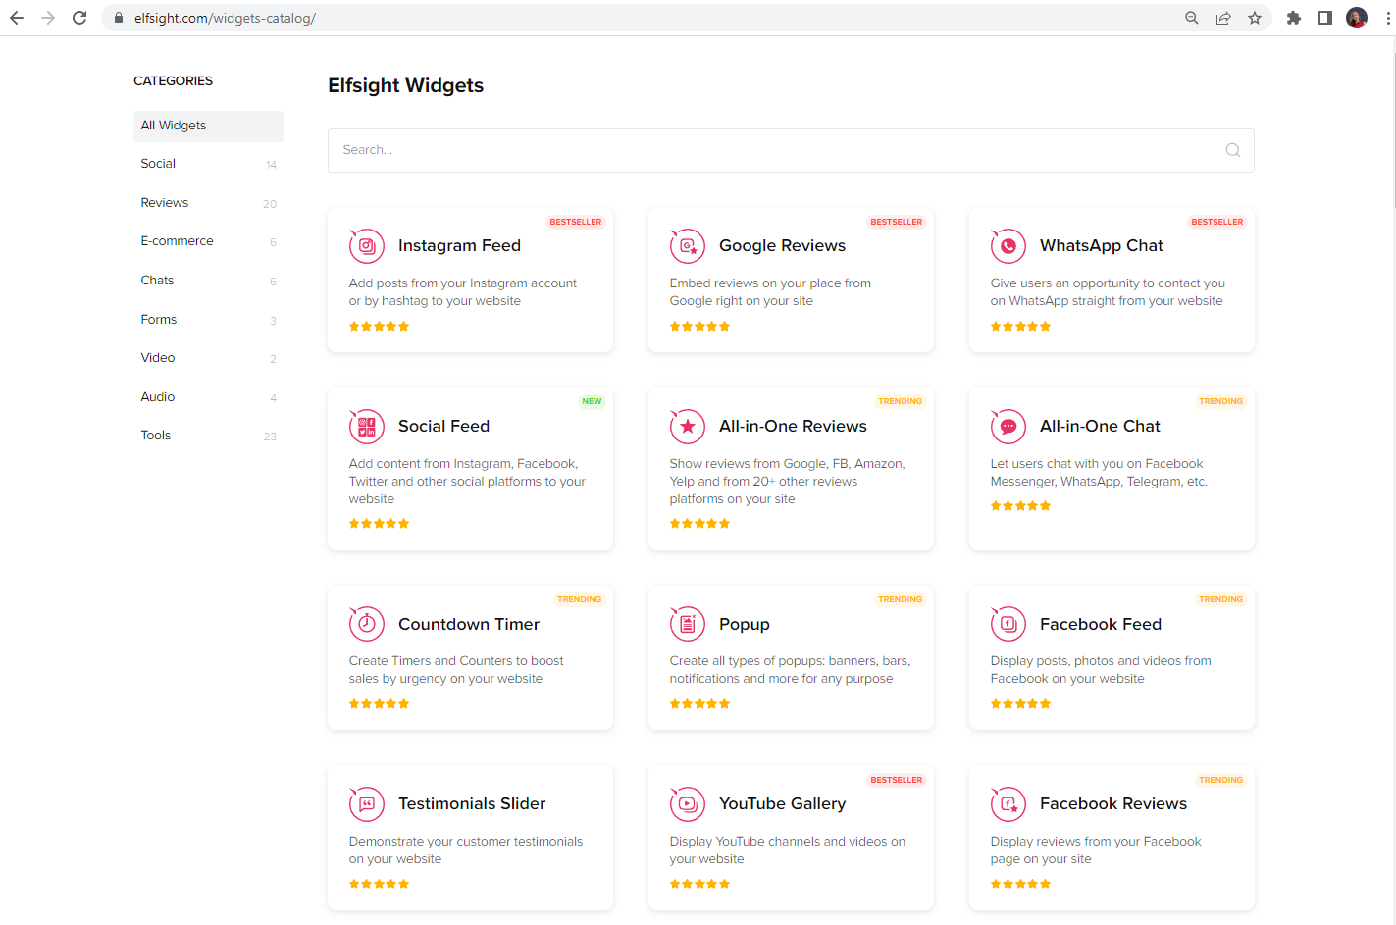This screenshot has width=1396, height=925.
Task: Click into the widget Search field
Action: pos(791,150)
